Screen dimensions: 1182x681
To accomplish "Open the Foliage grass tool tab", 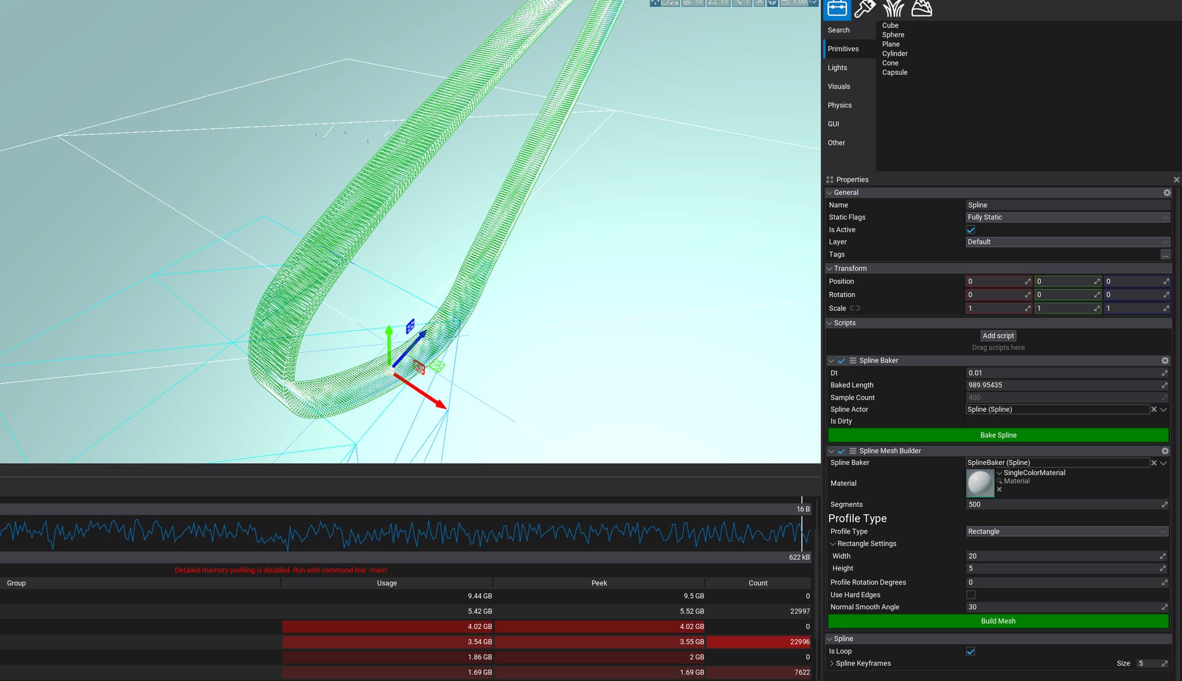I will (893, 9).
